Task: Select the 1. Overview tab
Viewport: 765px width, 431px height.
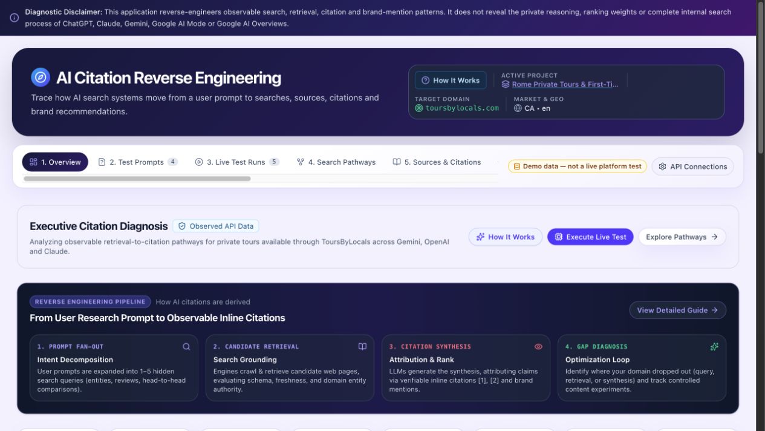Action: 55,162
